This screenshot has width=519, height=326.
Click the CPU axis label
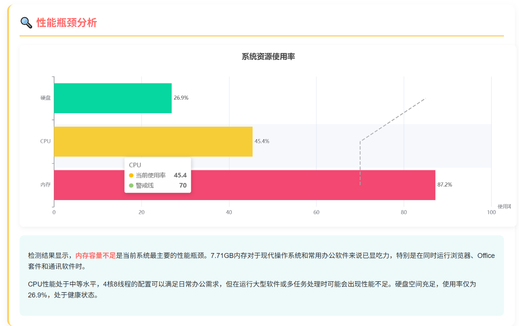[x=46, y=141]
